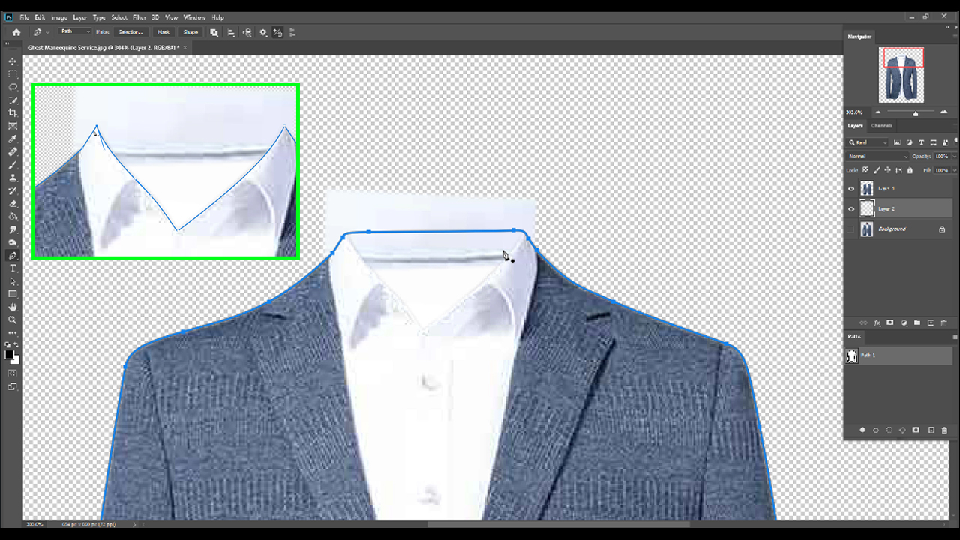Screen dimensions: 960x540
Task: Click the Home icon in options bar
Action: coord(16,32)
